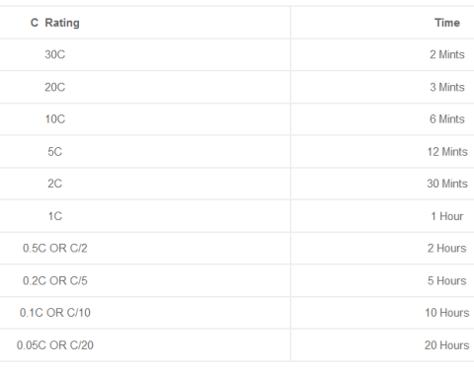Click the 0.05C OR C/20 cell
This screenshot has width=474, height=375.
click(55, 345)
